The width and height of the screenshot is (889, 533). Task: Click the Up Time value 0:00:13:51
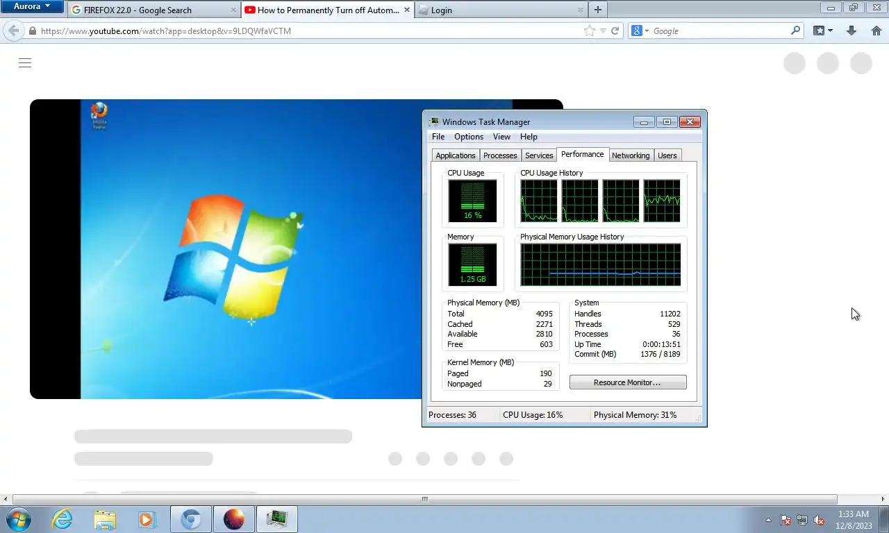click(x=661, y=344)
